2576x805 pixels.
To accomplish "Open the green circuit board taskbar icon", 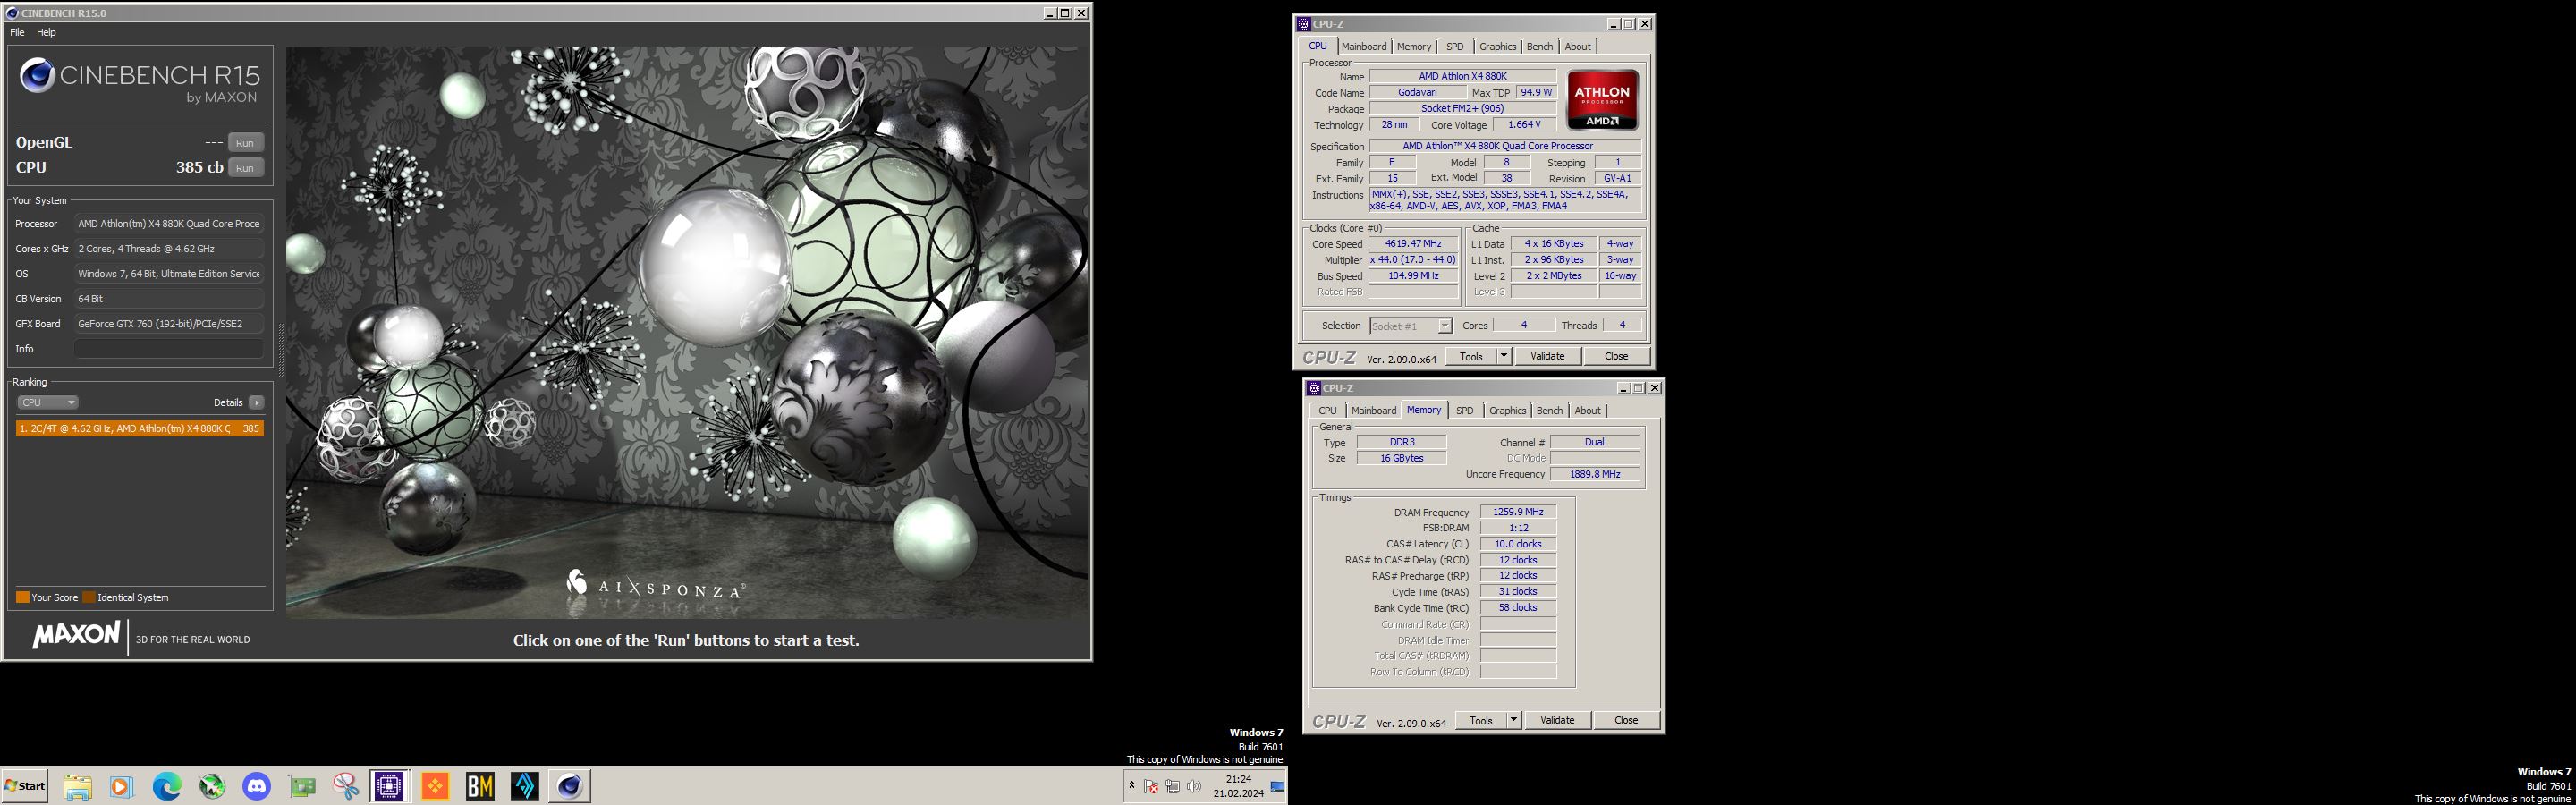I will click(x=301, y=787).
